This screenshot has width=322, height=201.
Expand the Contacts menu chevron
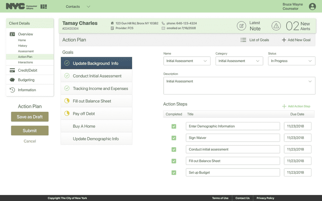click(88, 6)
